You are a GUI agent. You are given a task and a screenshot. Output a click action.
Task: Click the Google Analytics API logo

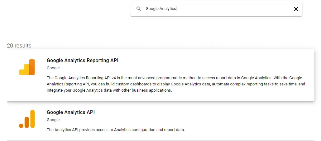pyautogui.click(x=27, y=119)
